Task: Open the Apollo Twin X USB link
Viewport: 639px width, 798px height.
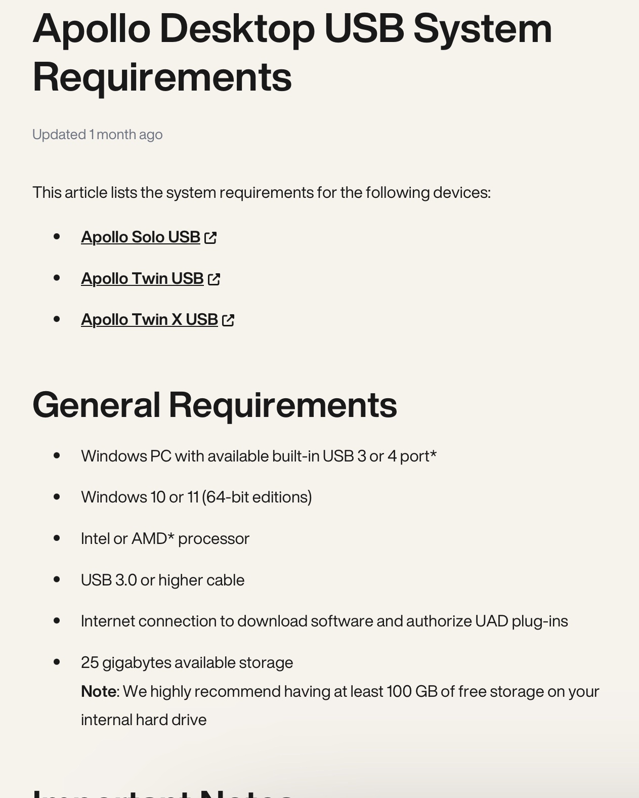Action: tap(149, 320)
